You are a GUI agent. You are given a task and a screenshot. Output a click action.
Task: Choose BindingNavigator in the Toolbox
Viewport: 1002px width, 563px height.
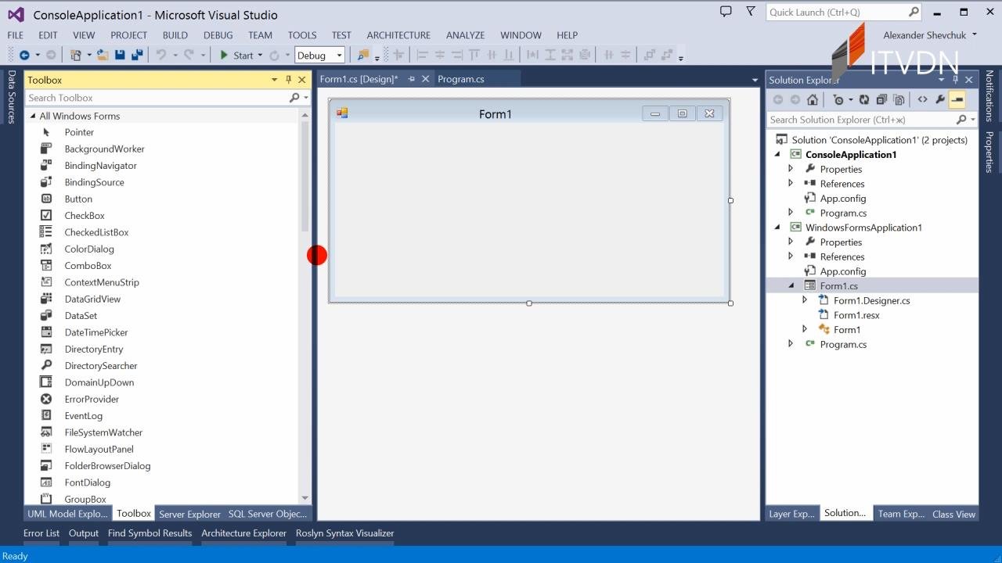[100, 166]
